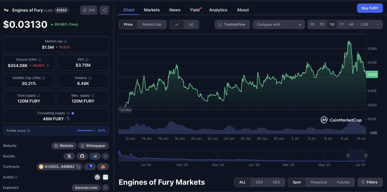Viewport: 387px width, 192px height.
Task: Open the round dark audit badge
Action: (x=97, y=177)
